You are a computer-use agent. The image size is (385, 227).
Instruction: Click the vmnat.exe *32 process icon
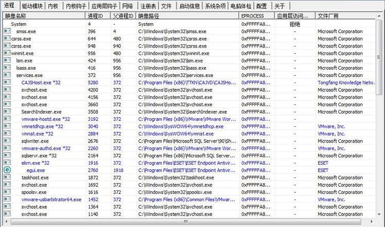coord(7,133)
